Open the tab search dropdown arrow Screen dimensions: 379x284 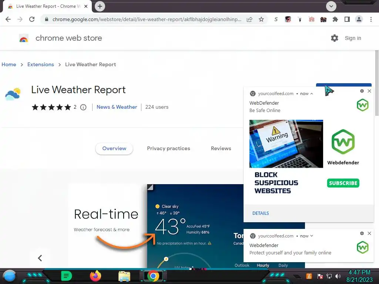[331, 6]
